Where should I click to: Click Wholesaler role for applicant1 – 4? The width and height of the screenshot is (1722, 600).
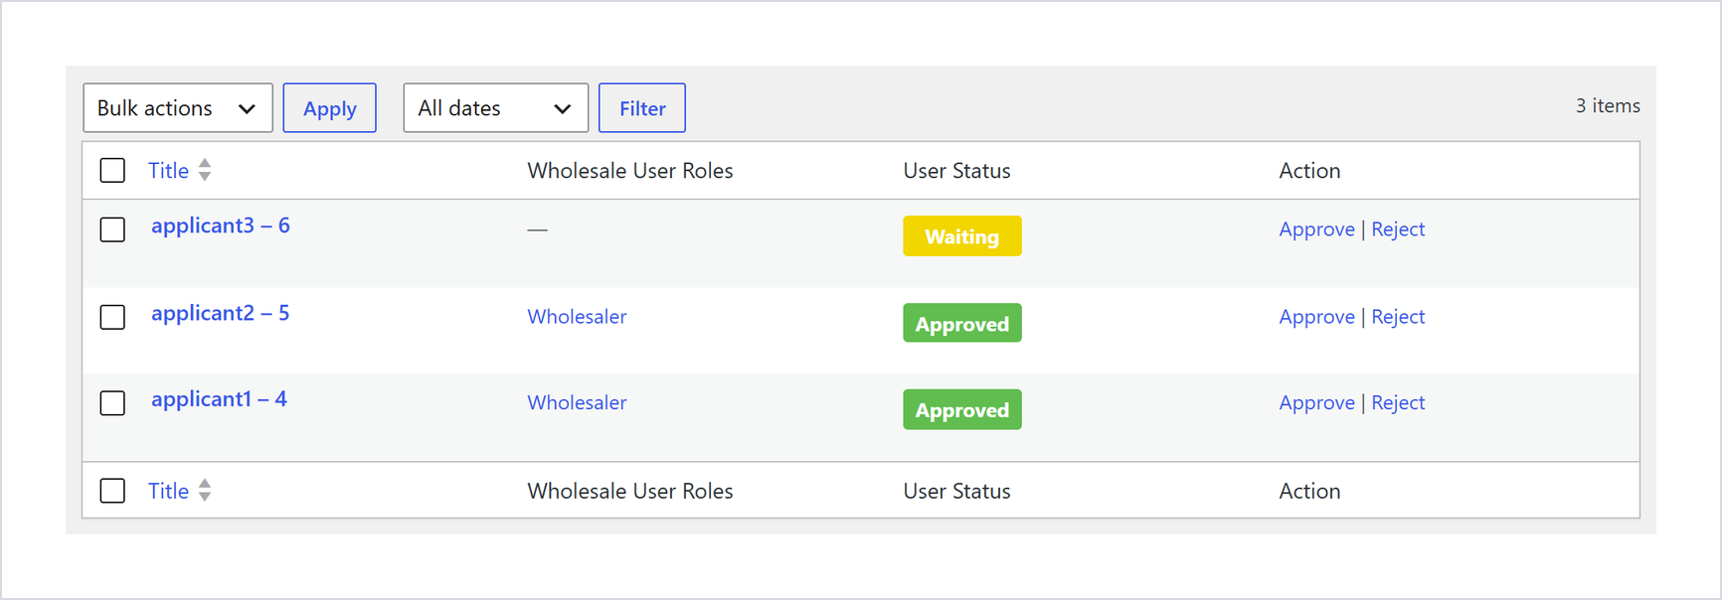click(x=577, y=403)
